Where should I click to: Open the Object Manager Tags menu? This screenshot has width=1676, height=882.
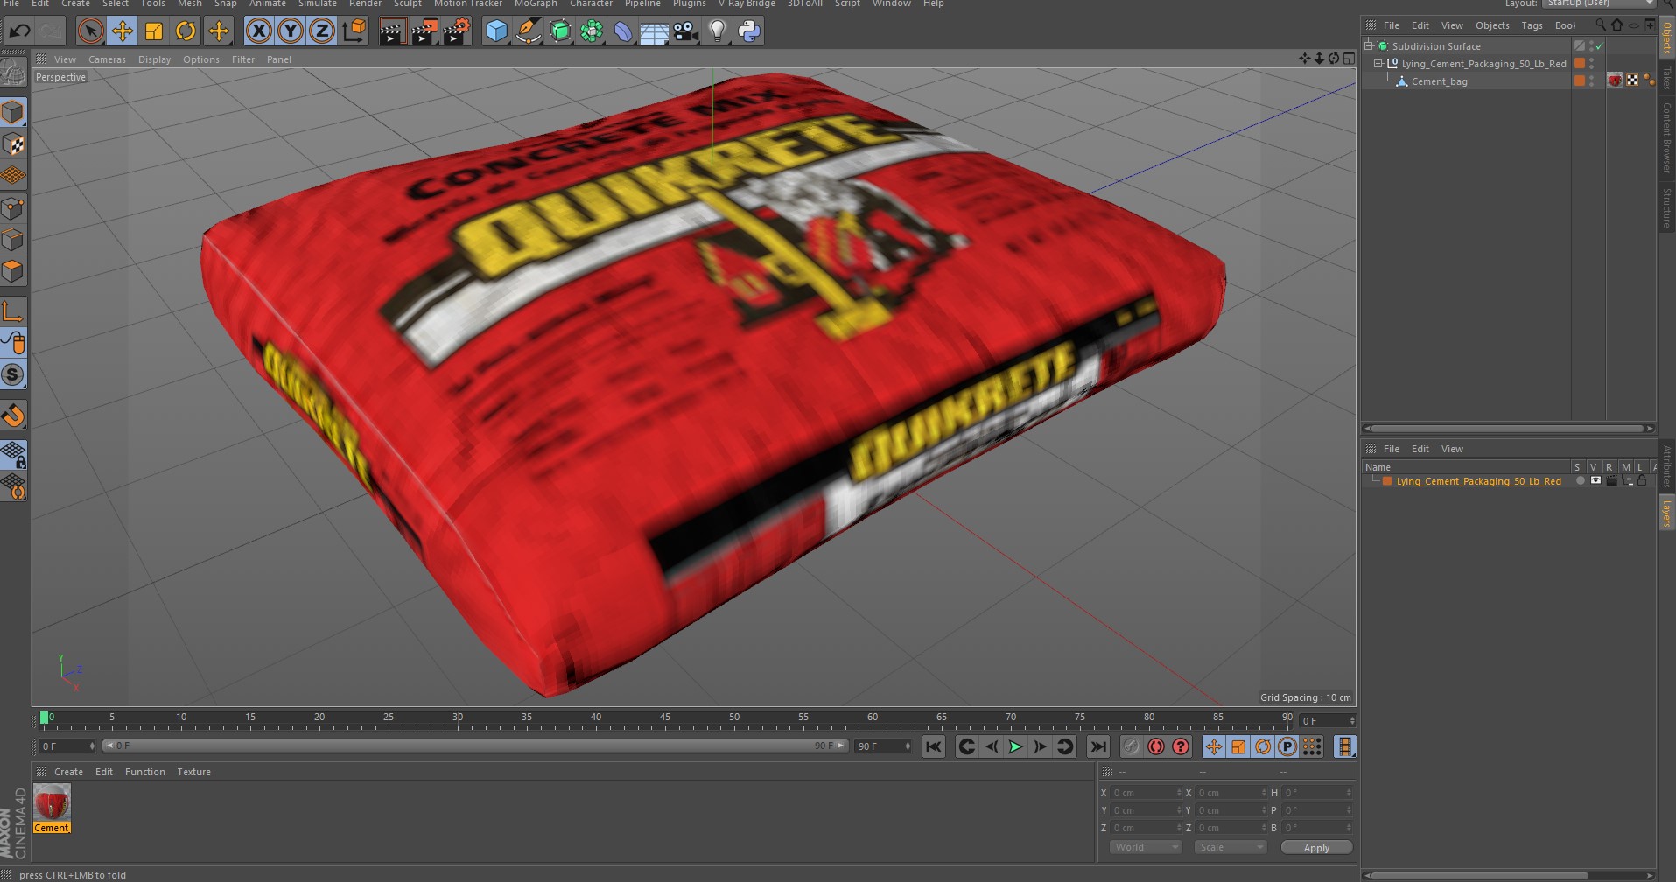(x=1532, y=25)
